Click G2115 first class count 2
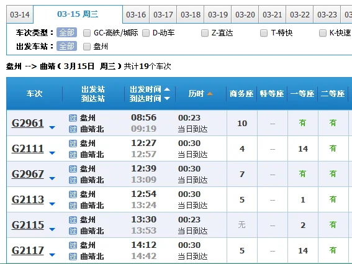 [x=303, y=225]
